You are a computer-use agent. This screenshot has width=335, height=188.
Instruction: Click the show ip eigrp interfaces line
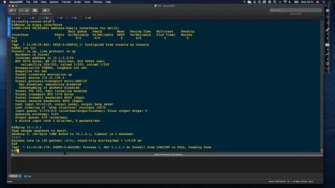pos(37,25)
